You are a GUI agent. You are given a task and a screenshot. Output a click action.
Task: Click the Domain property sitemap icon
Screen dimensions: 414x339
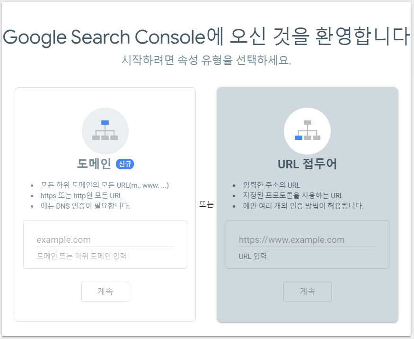point(105,131)
